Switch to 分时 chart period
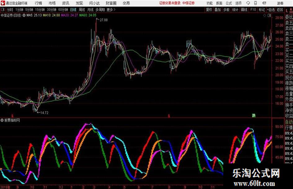The width and height of the screenshot is (293, 189). 10,10
